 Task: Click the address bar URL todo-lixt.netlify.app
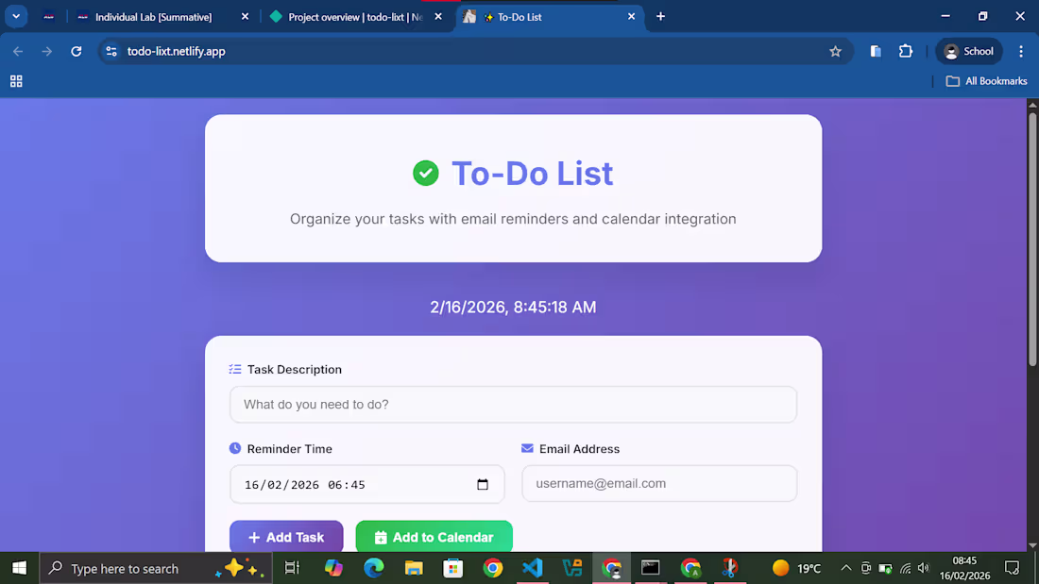177,51
